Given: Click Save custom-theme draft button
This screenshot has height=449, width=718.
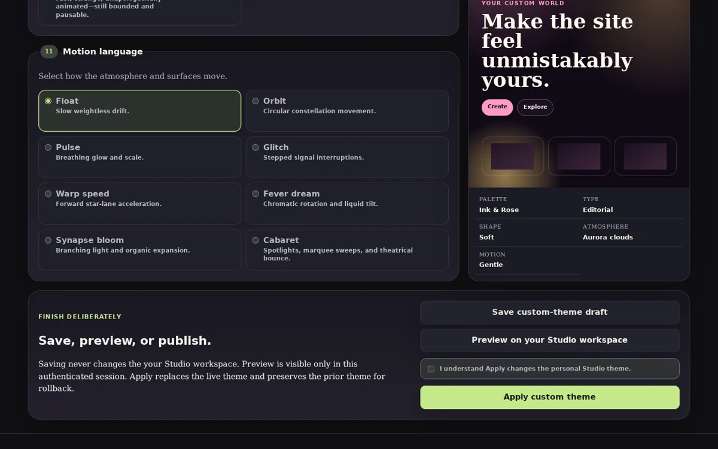Looking at the screenshot, I should 550,313.
